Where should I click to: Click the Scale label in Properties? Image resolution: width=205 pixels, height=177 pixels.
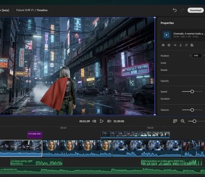tap(163, 63)
